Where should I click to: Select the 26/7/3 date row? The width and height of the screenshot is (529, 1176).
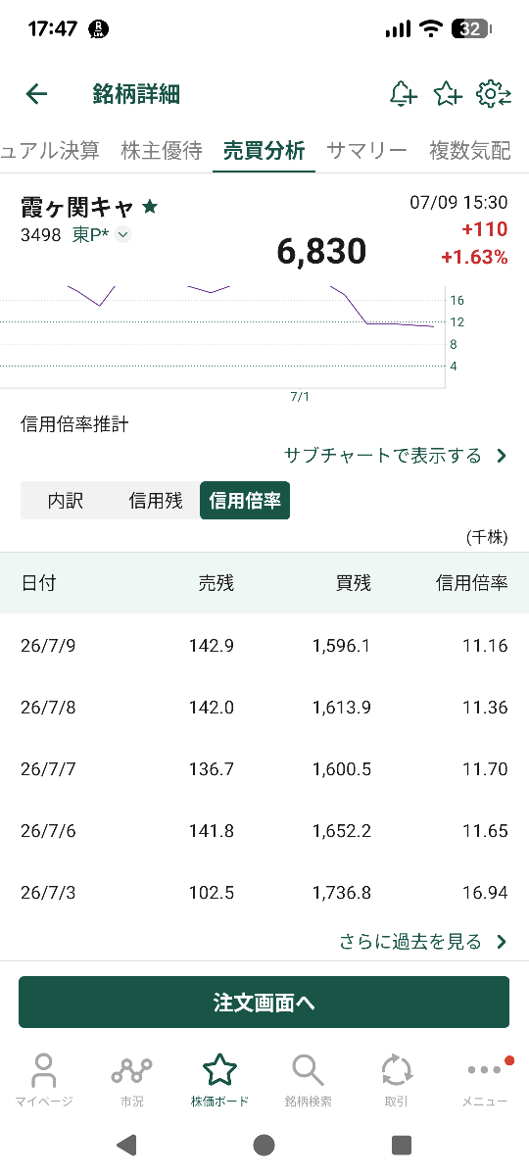click(x=264, y=893)
